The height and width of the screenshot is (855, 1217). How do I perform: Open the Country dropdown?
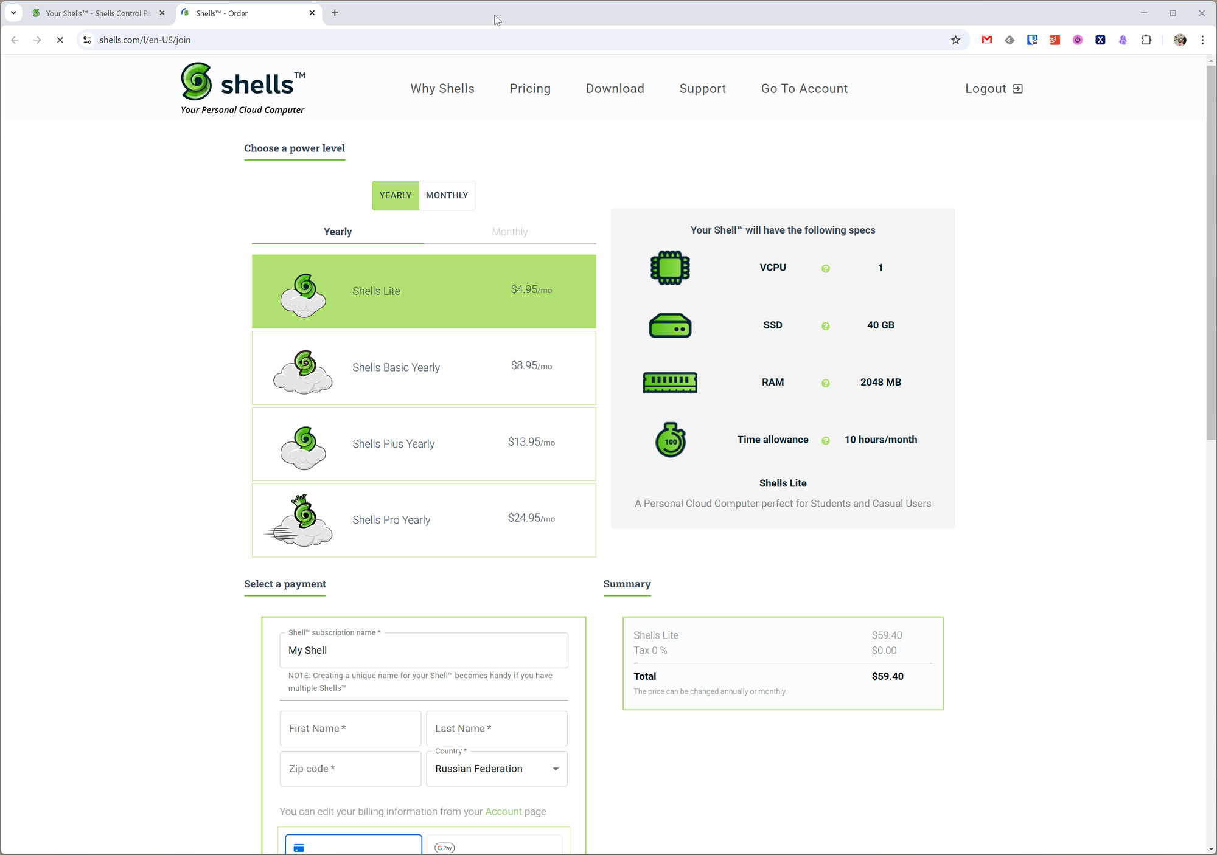[x=497, y=769]
